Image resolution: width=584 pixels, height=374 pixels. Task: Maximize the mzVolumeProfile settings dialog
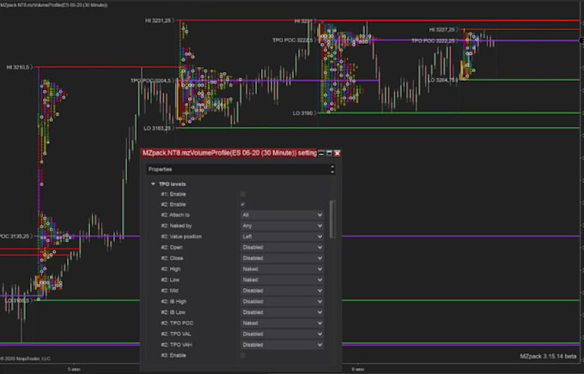click(x=329, y=153)
